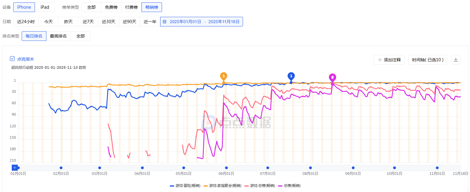Image resolution: width=470 pixels, height=192 pixels.
Task: Click the download chart icon
Action: point(456,60)
